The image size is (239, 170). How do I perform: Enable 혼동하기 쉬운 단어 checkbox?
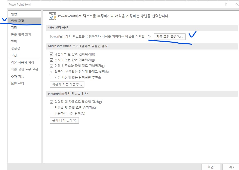pyautogui.click(x=51, y=113)
